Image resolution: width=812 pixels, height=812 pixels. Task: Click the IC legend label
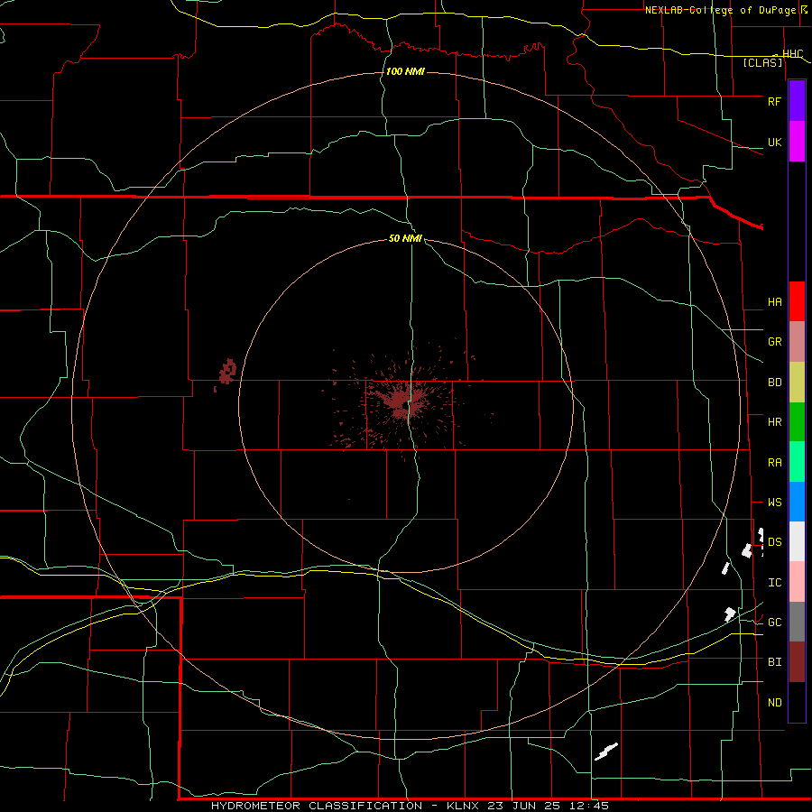click(x=774, y=582)
